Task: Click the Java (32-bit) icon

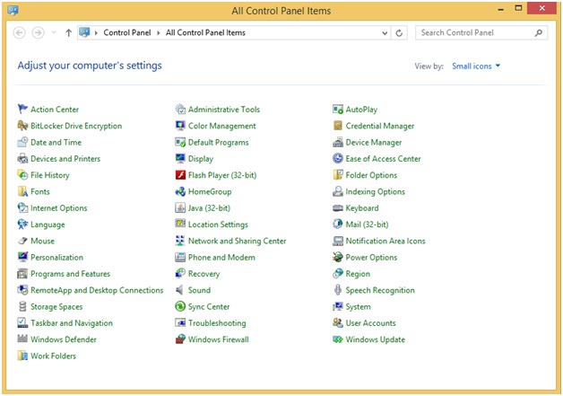Action: click(180, 208)
